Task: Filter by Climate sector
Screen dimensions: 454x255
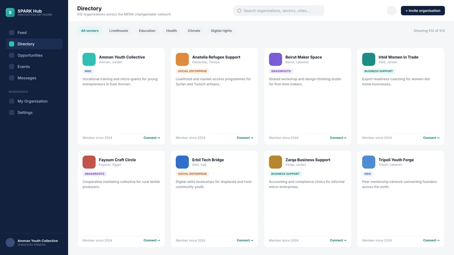Action: pyautogui.click(x=194, y=31)
